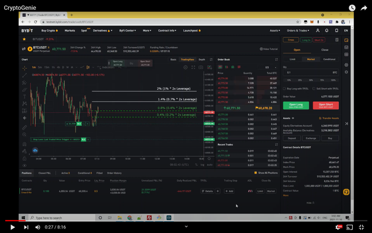Expand the Derivatives dropdown
This screenshot has width=372, height=233.
click(102, 30)
